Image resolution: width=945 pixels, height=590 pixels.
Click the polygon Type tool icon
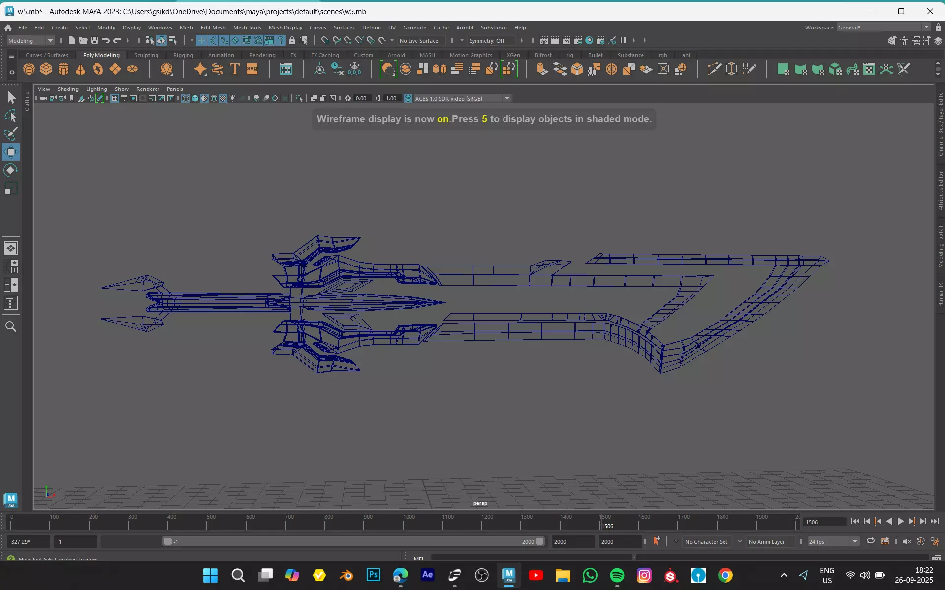[235, 69]
